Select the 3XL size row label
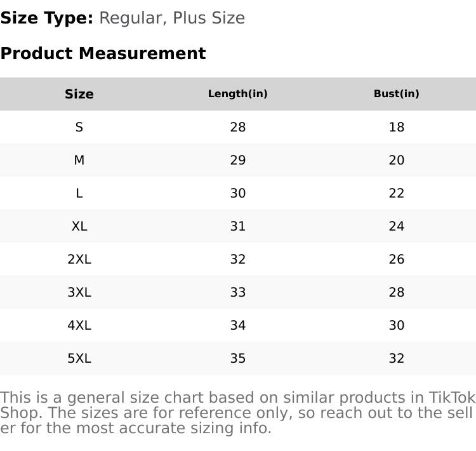This screenshot has width=476, height=451. pos(79,292)
